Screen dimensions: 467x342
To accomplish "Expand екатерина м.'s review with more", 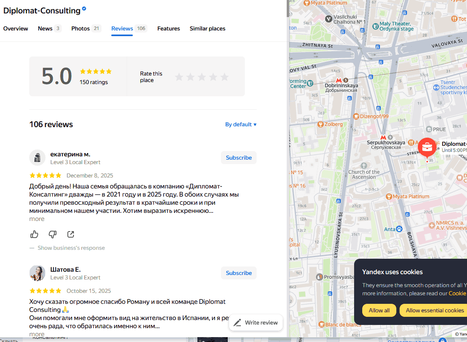I will 37,219.
